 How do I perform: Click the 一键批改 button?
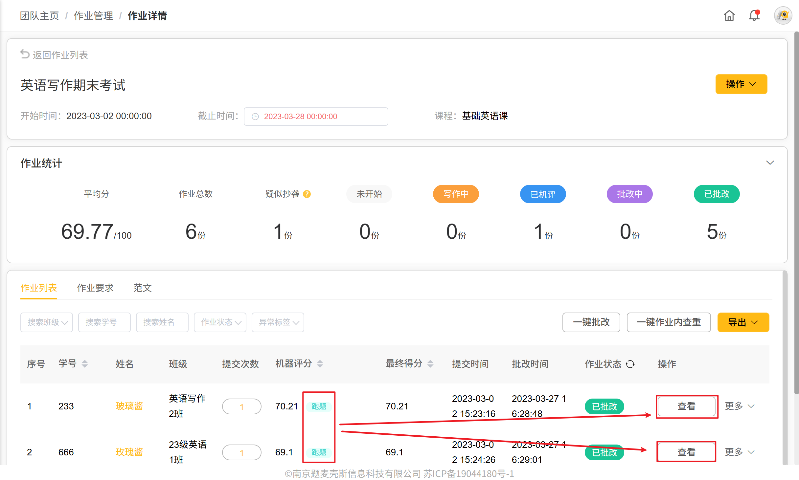pos(591,322)
